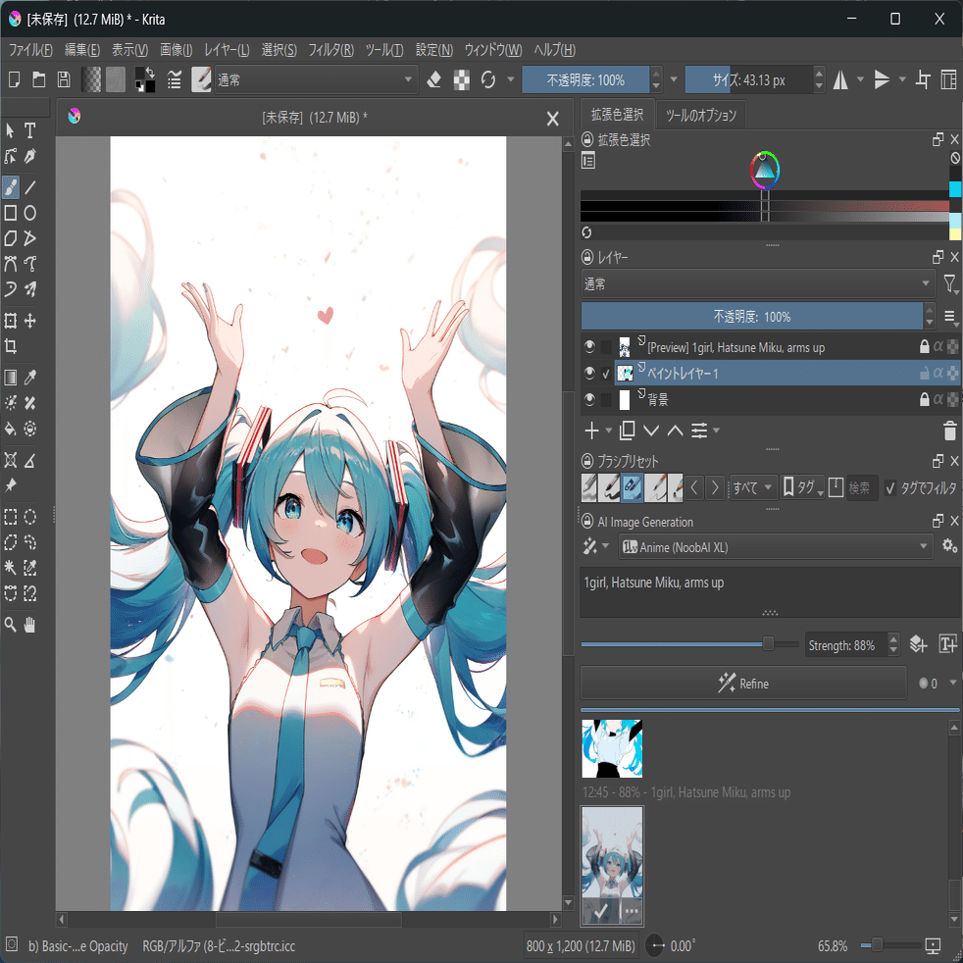Screen dimensions: 963x963
Task: Select the generated result thumbnail with checkmark
Action: click(612, 866)
